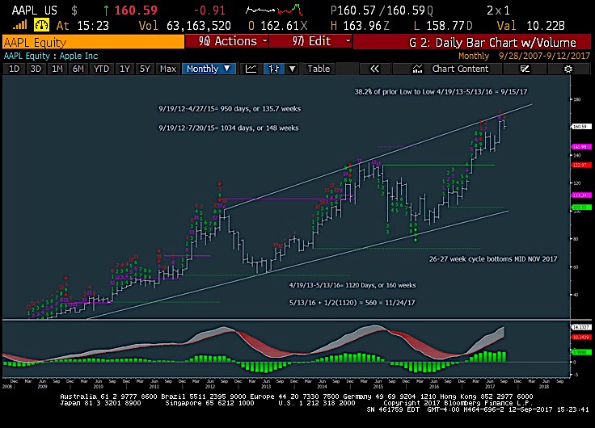Click the 2x1 size quote

(x=498, y=10)
